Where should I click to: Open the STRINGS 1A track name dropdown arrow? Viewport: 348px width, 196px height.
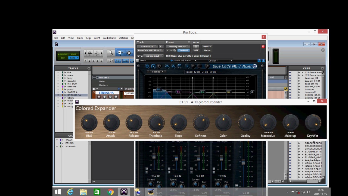coord(118,93)
